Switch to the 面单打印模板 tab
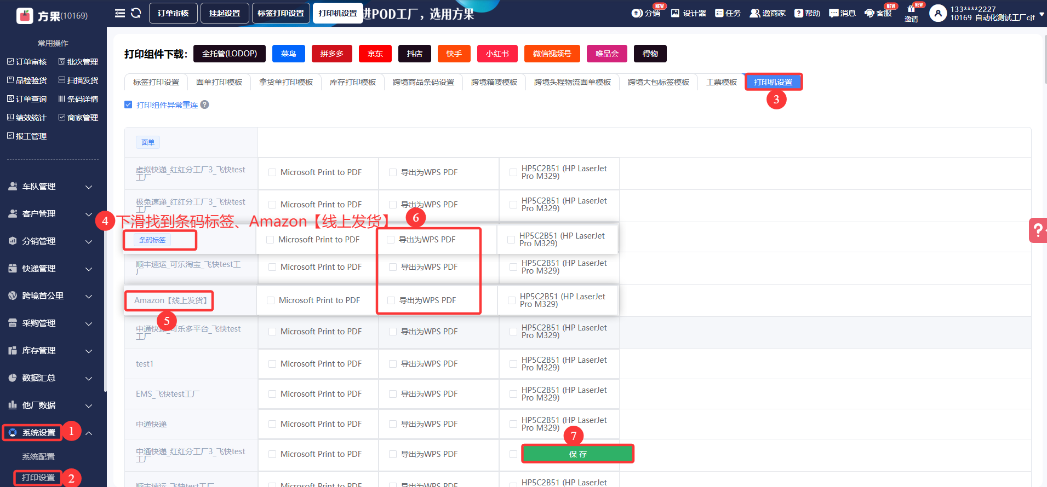1047x487 pixels. [x=219, y=82]
